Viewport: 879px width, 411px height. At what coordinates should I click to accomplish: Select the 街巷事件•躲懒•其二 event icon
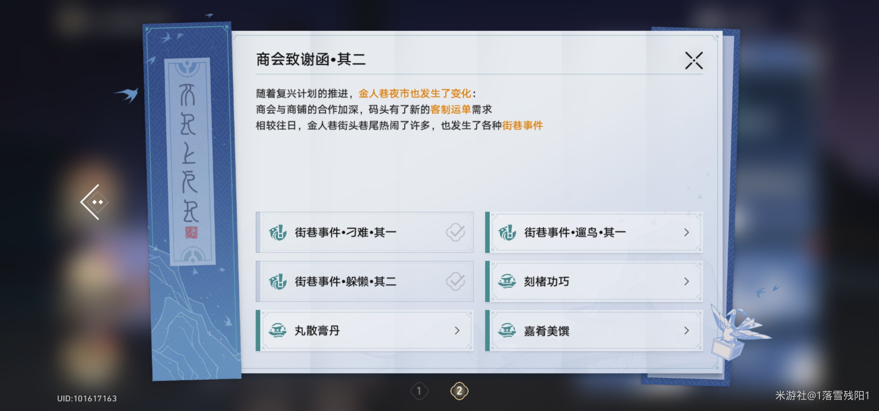279,281
